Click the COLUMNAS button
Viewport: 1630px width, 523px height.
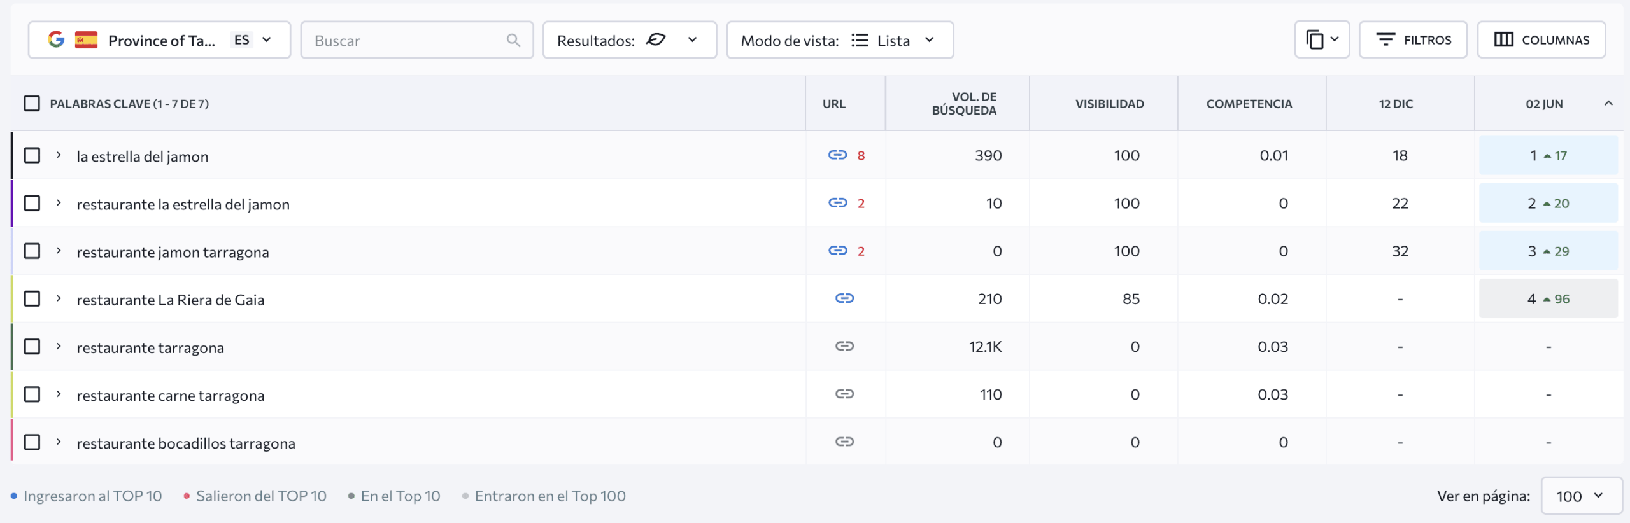1541,39
